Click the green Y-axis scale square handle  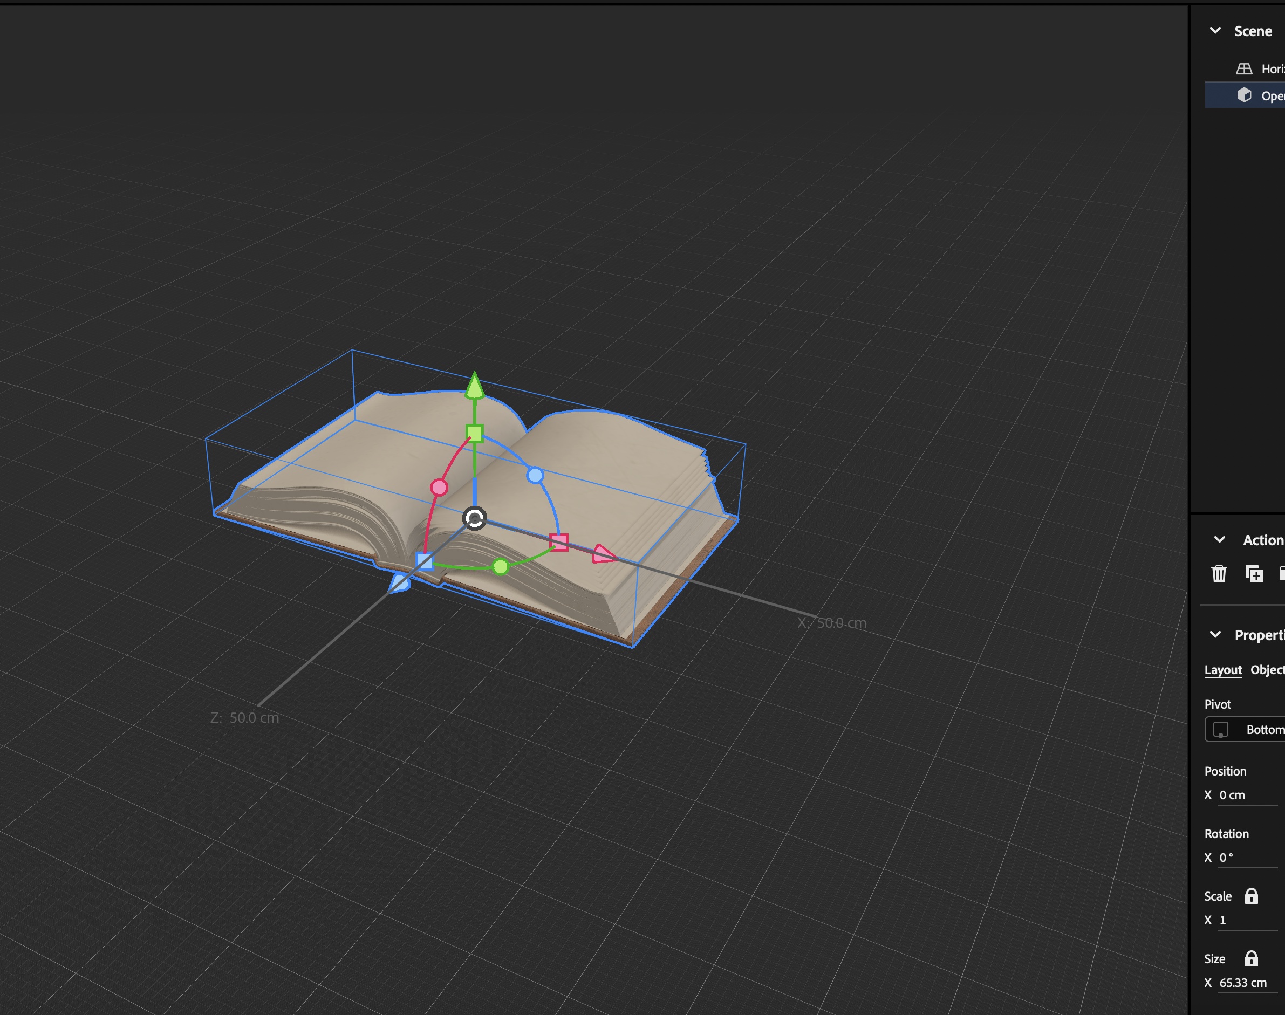pos(474,433)
